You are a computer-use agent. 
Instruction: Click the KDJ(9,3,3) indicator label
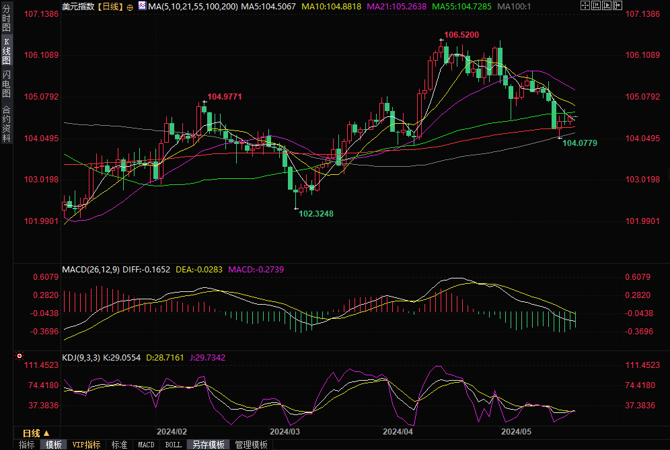[x=81, y=358]
